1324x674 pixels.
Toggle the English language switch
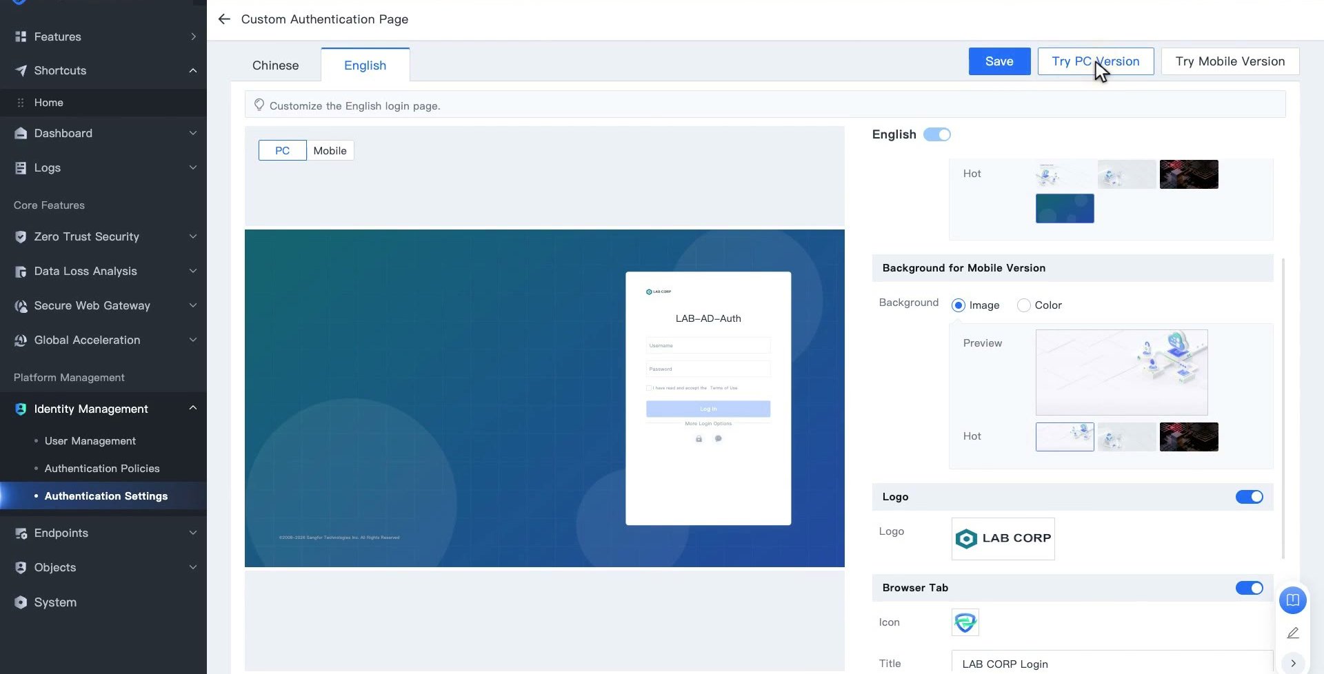point(936,134)
